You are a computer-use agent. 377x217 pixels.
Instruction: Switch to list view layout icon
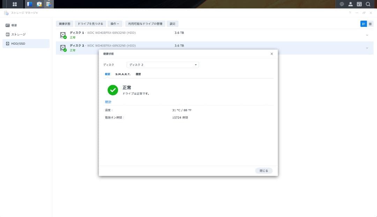tap(370, 24)
